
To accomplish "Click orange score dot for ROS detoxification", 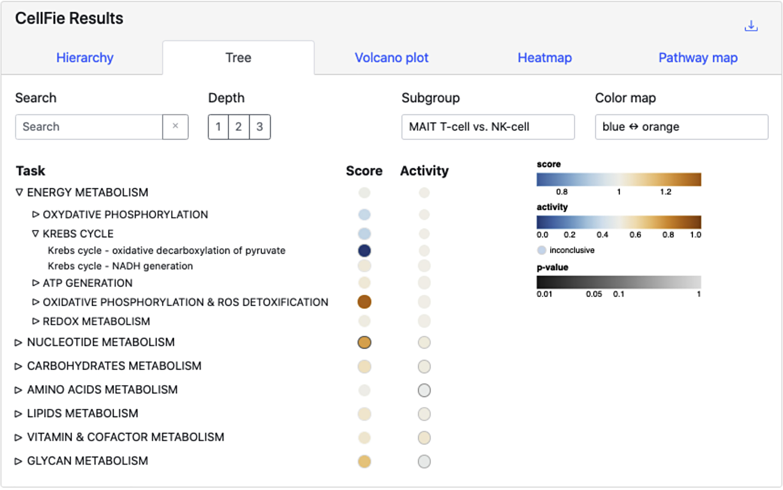I will pyautogui.click(x=364, y=302).
